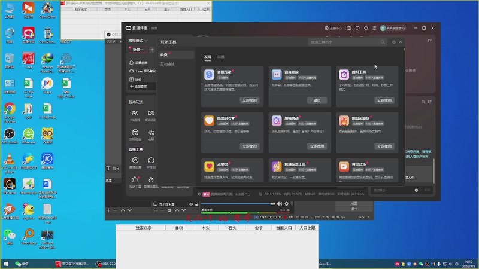Image resolution: width=479 pixels, height=269 pixels.
Task: Click 立即使用 on the quiz tool card
Action: tap(250, 100)
